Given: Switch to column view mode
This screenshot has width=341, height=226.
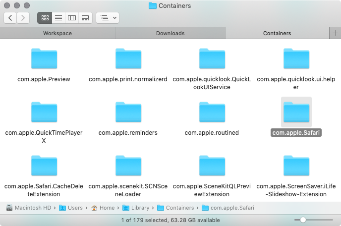Looking at the screenshot, I should tap(72, 18).
